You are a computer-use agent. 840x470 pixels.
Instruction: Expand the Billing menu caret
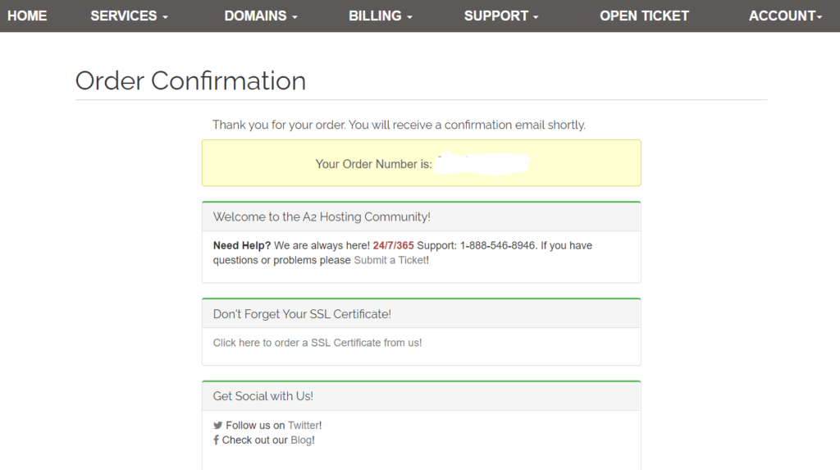pos(410,17)
